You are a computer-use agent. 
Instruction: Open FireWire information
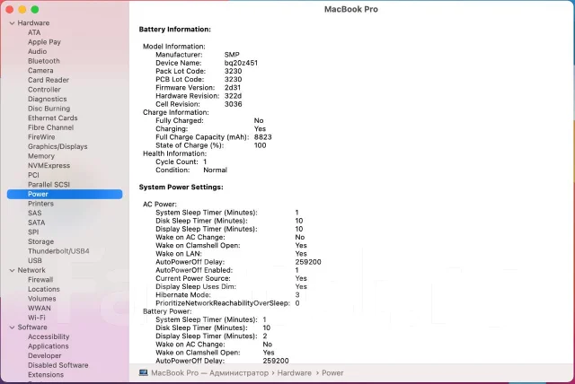pyautogui.click(x=41, y=137)
